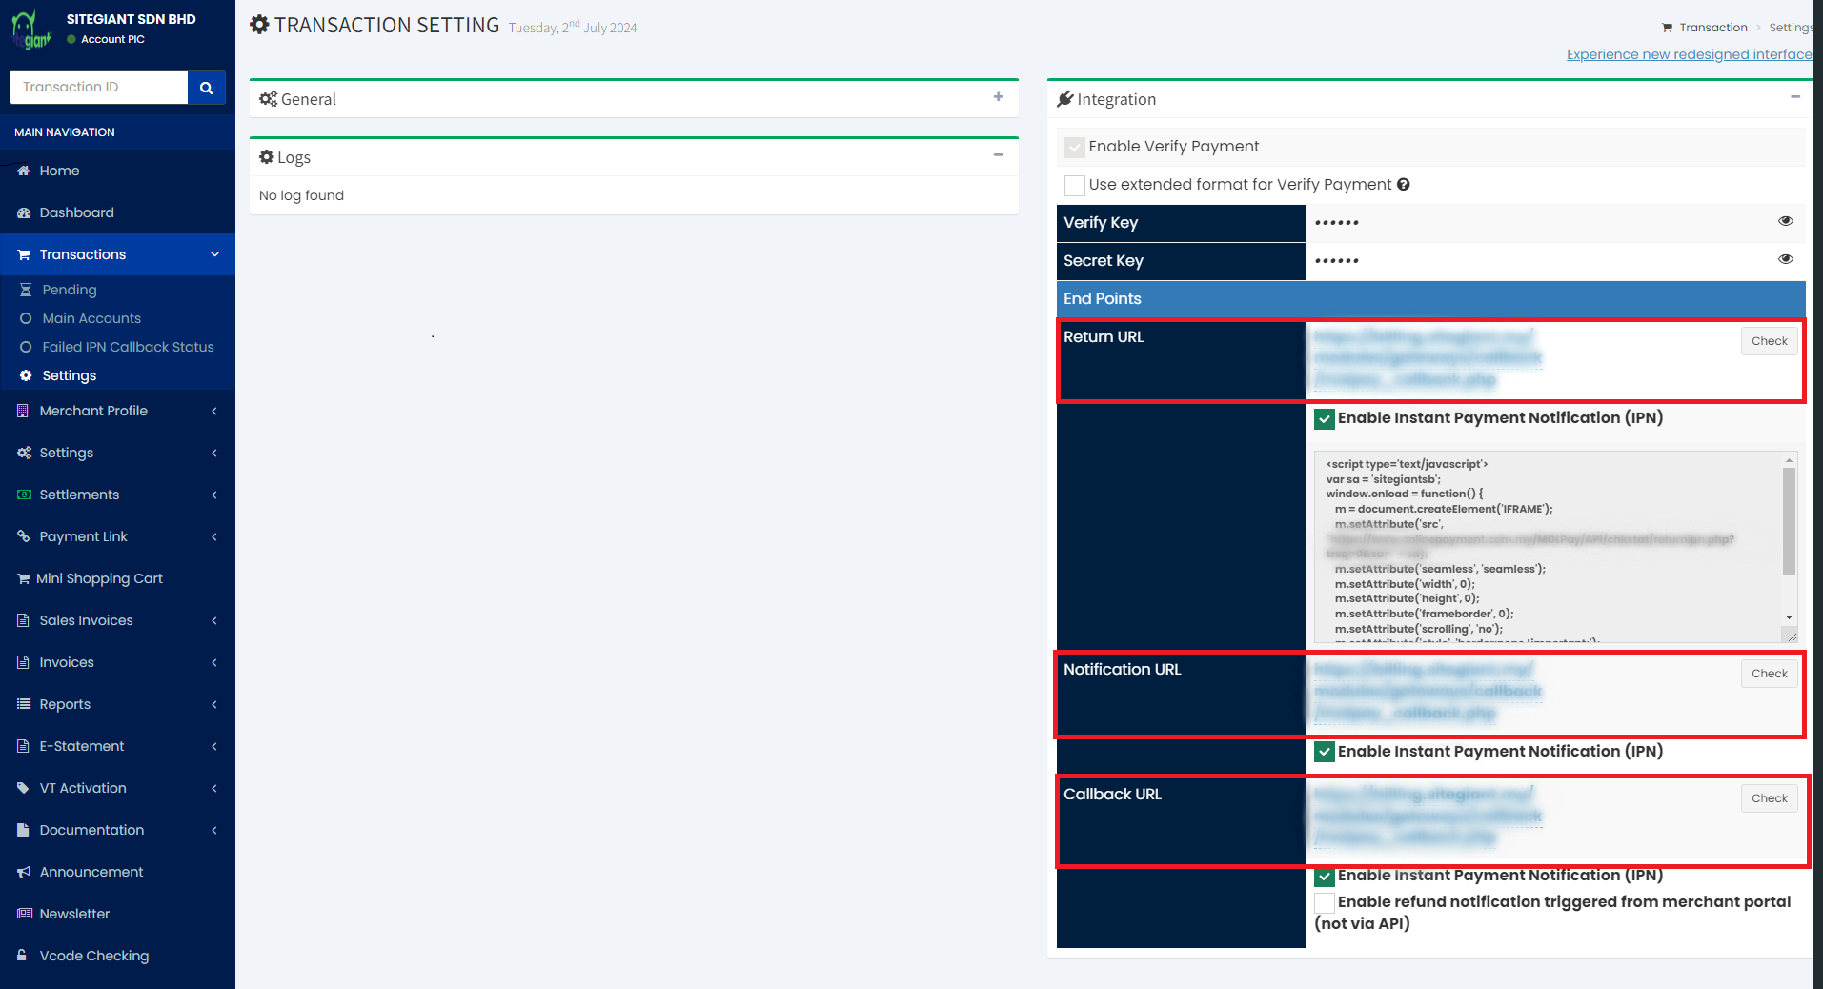
Task: Open the Announcement page
Action: [x=91, y=872]
